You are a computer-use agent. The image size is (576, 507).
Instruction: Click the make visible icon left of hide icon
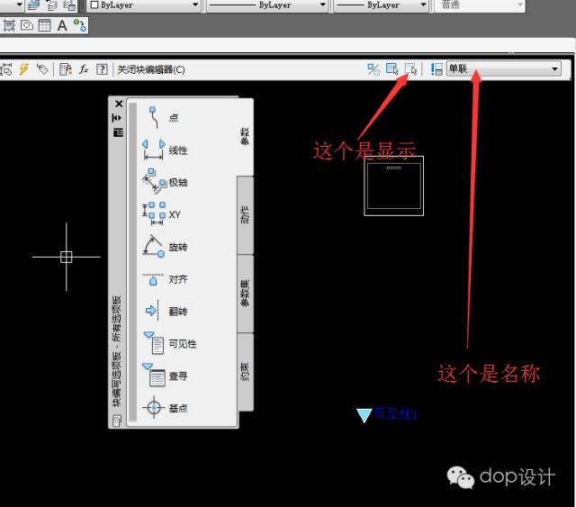tap(392, 68)
